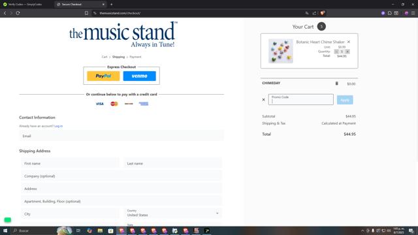Select the Shipping breadcrumb step

coord(118,57)
